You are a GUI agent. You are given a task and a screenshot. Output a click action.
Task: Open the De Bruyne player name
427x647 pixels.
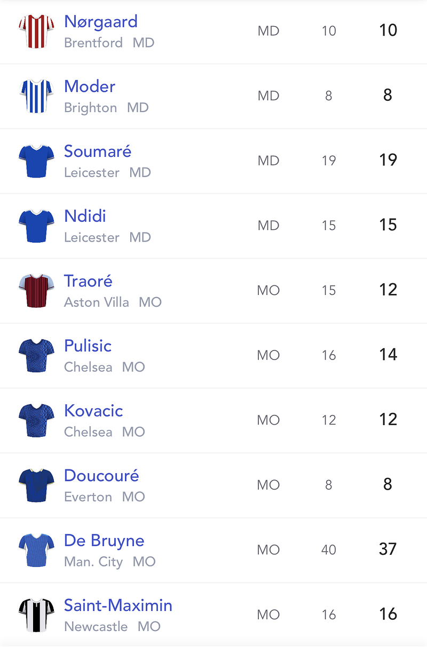click(x=104, y=541)
